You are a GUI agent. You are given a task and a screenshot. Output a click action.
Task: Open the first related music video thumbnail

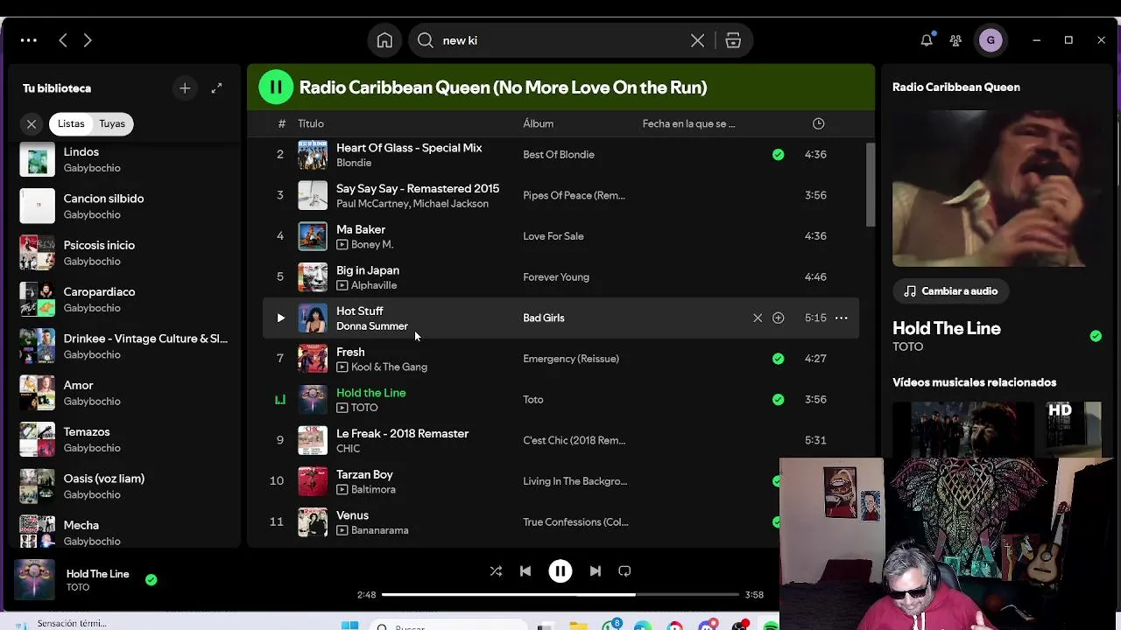click(963, 429)
